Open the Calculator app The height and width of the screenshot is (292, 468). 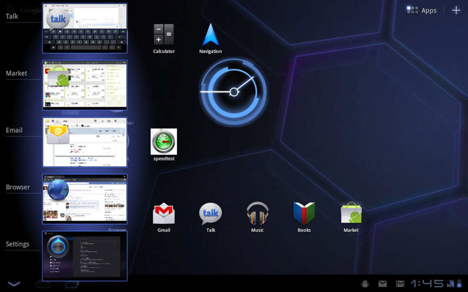164,39
